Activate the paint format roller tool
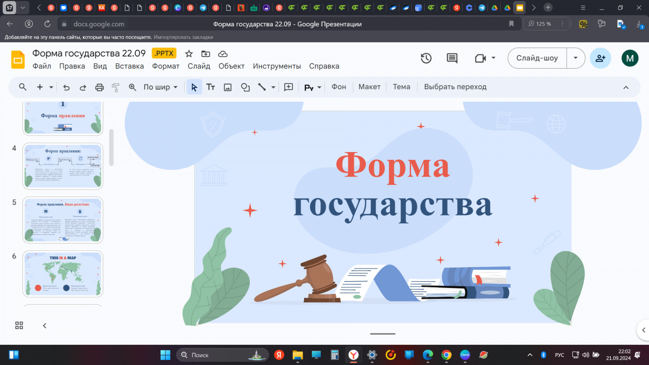The height and width of the screenshot is (365, 649). (x=116, y=87)
